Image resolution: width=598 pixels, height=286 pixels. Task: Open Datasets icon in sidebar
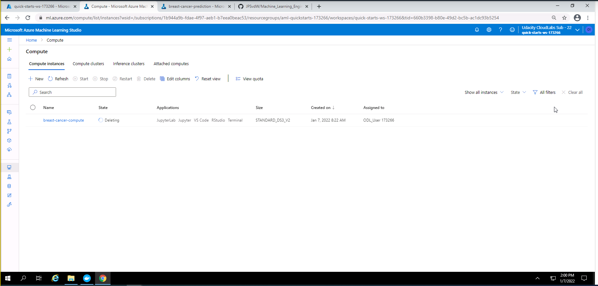(9, 112)
